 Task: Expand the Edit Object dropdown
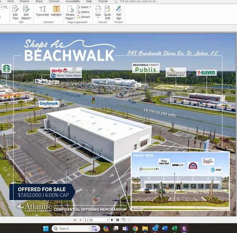tap(26, 18)
